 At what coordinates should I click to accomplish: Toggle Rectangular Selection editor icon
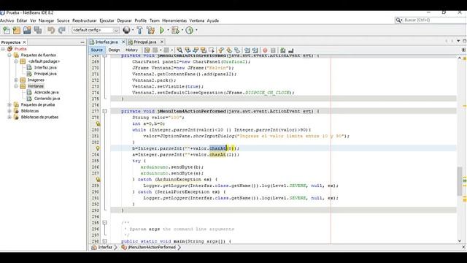212,50
